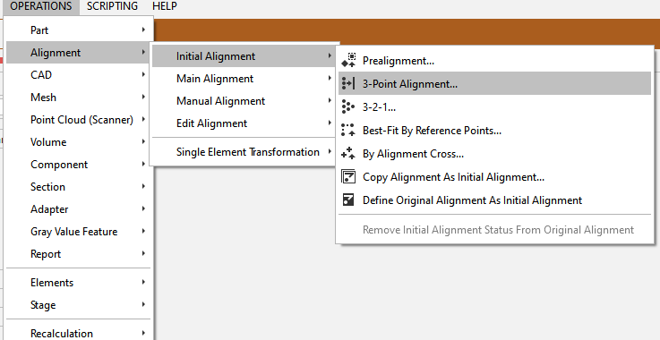
Task: Open the SCRIPTING menu
Action: tap(112, 6)
